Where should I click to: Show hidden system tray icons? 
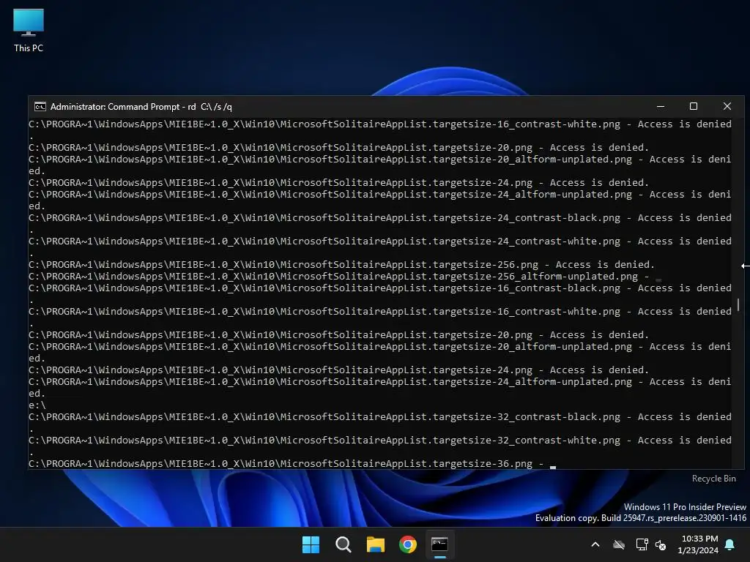pos(595,544)
